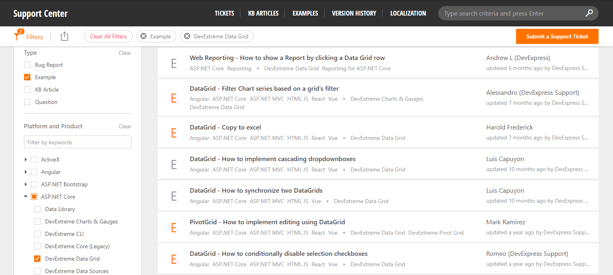Click Submit a Support Ticket button
The height and width of the screenshot is (275, 613).
coord(557,36)
